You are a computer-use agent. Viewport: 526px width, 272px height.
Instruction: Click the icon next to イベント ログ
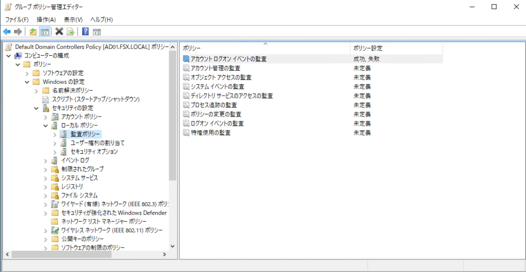[54, 160]
